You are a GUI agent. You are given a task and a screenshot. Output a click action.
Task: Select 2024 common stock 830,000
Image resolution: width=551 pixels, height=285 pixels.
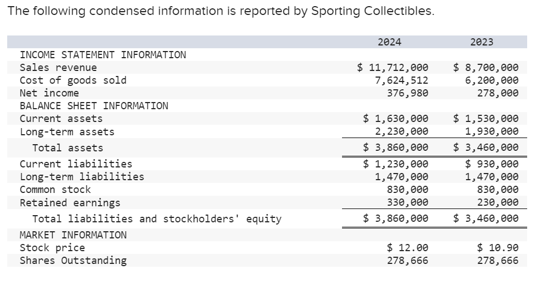tap(407, 190)
